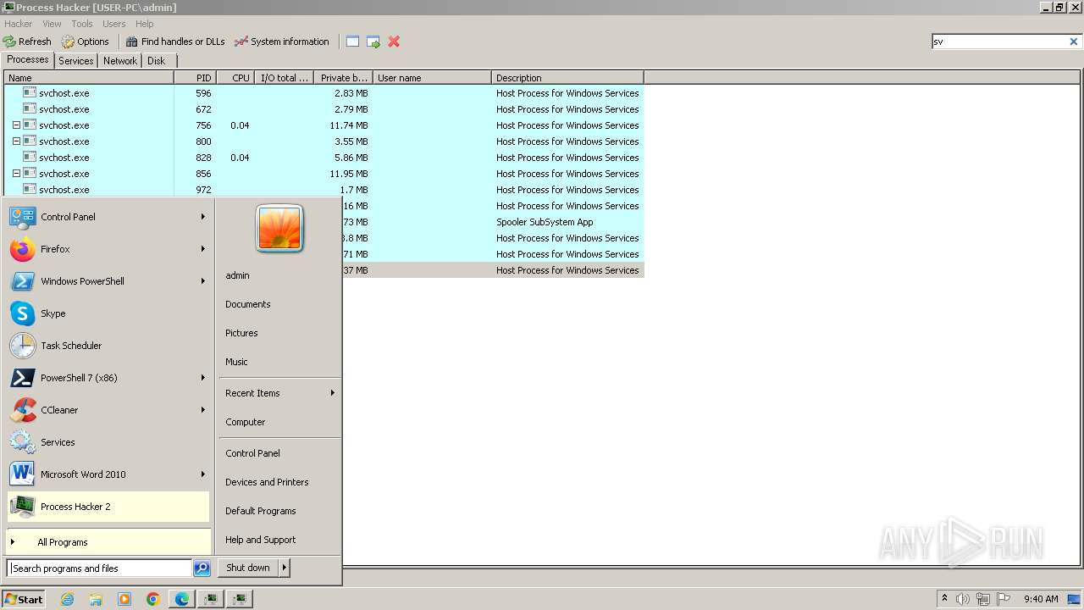Open Documents from the Start menu

tap(248, 304)
